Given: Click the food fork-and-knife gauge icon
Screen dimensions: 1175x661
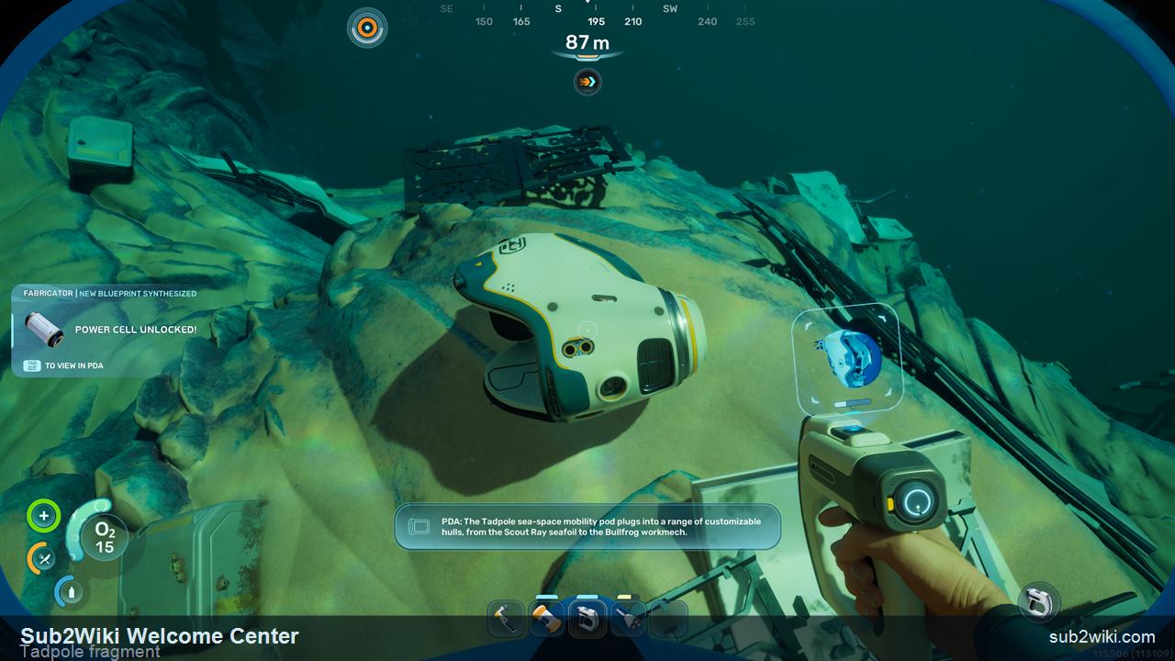Looking at the screenshot, I should (42, 557).
